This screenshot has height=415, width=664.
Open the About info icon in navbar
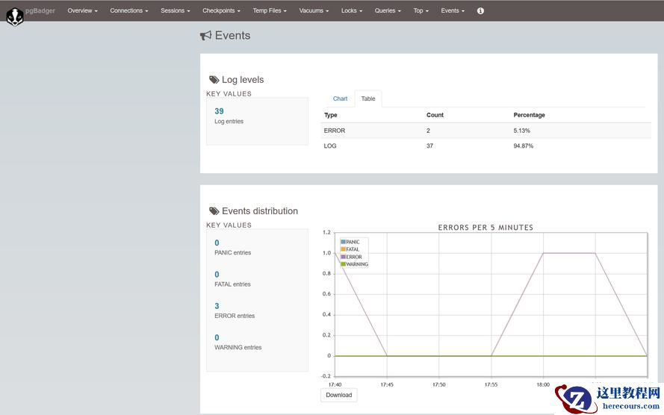(x=480, y=11)
